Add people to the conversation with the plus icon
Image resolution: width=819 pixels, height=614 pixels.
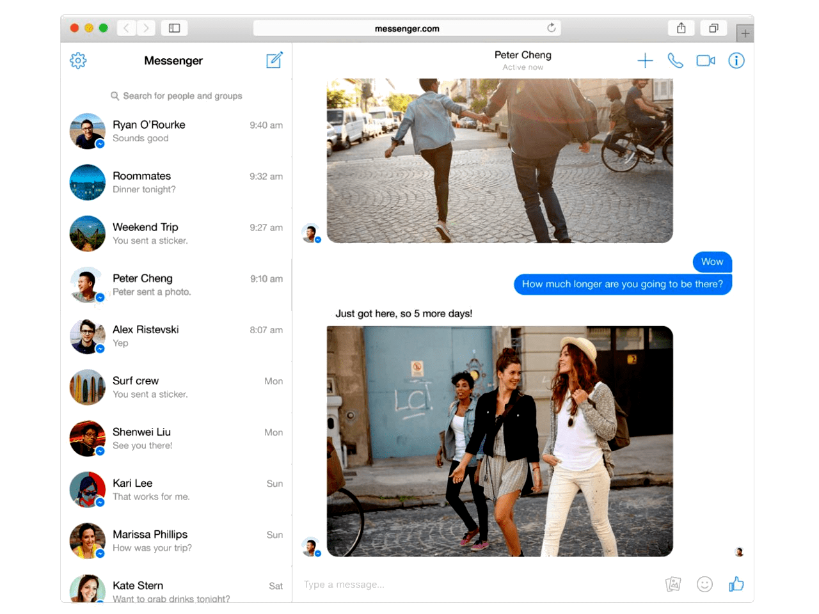[645, 60]
